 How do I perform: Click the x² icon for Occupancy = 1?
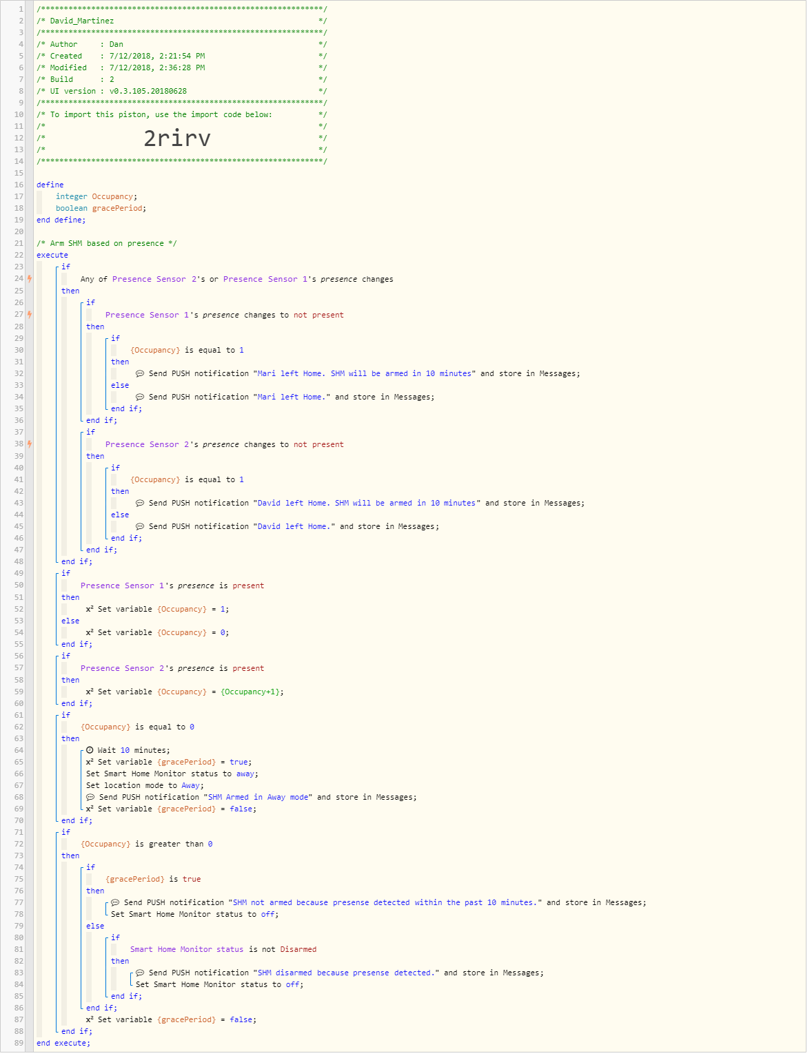pos(90,609)
